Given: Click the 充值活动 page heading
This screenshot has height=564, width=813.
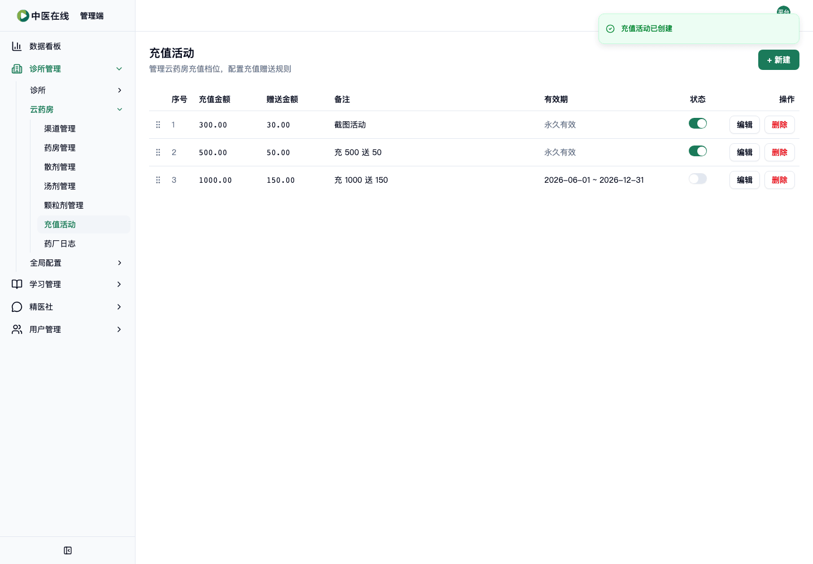Looking at the screenshot, I should click(x=172, y=53).
